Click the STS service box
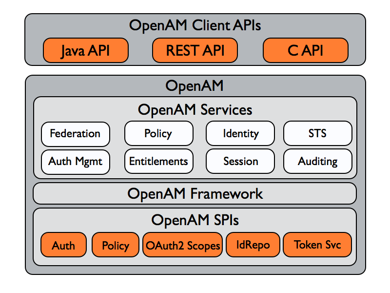The image size is (390, 293). tap(318, 133)
